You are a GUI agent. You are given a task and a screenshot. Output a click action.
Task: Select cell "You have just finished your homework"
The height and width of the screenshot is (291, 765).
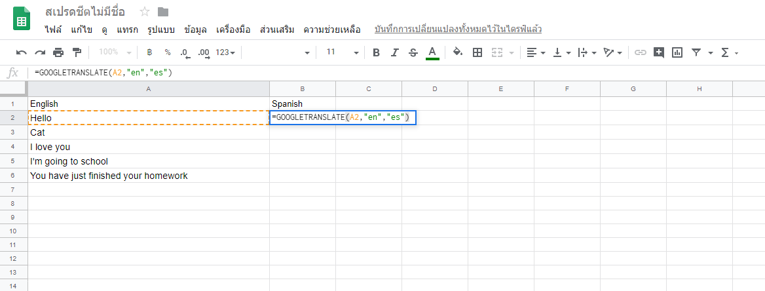tap(149, 175)
